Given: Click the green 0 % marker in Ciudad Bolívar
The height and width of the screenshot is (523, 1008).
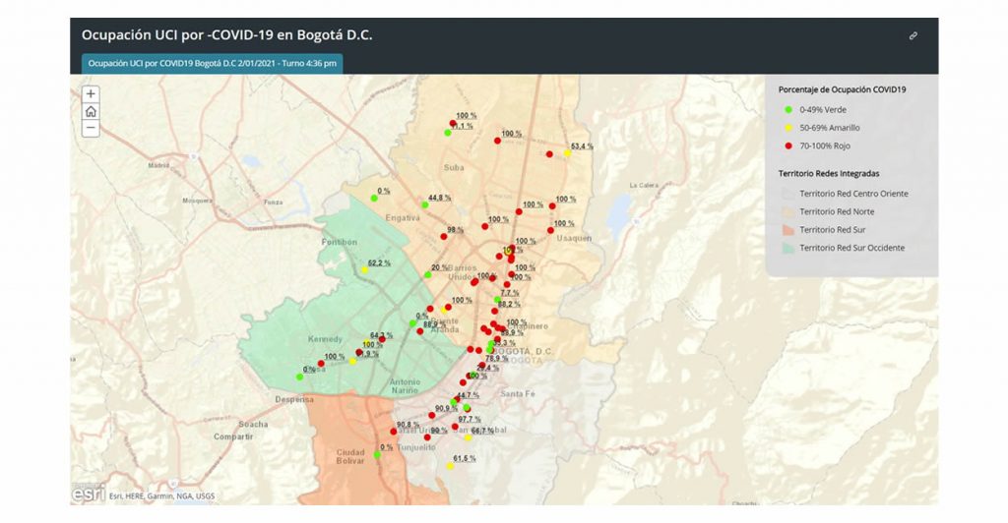Looking at the screenshot, I should [x=377, y=455].
